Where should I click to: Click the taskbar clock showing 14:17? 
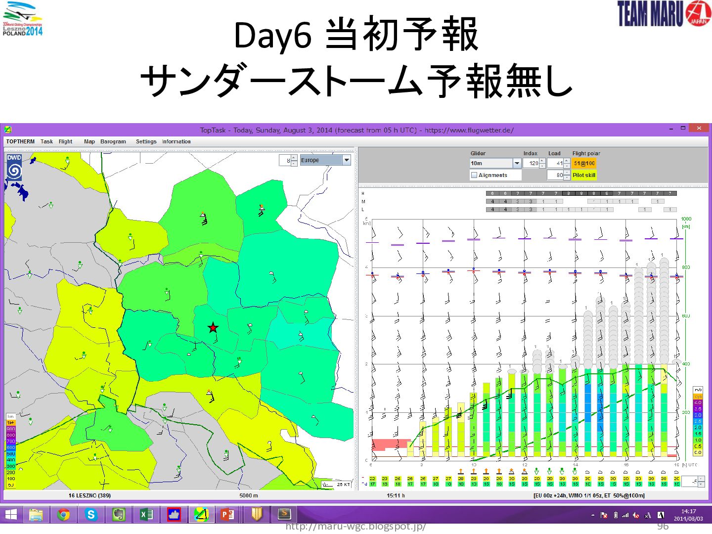[688, 515]
